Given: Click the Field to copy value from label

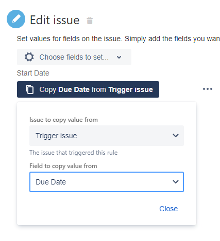Looking at the screenshot, I should [x=63, y=166].
